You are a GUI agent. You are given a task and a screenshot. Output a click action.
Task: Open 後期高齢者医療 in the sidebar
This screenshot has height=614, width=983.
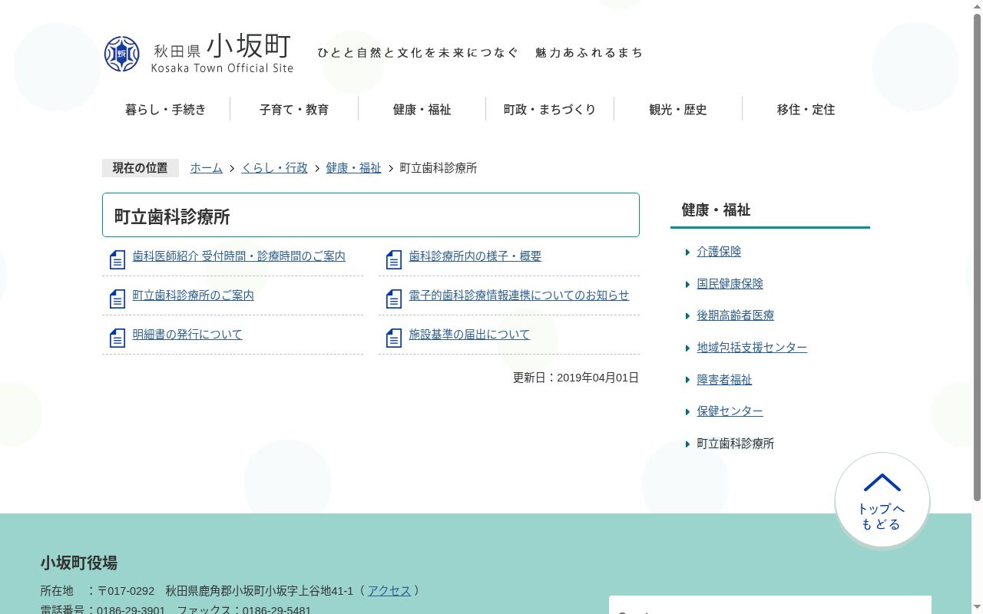click(736, 315)
